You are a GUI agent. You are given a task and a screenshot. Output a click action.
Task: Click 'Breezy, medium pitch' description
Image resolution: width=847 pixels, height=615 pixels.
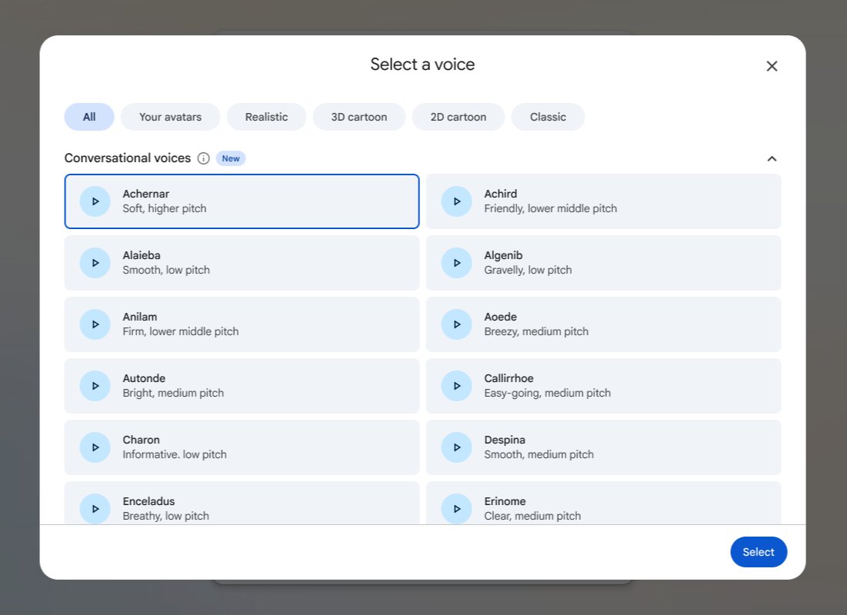(x=536, y=331)
